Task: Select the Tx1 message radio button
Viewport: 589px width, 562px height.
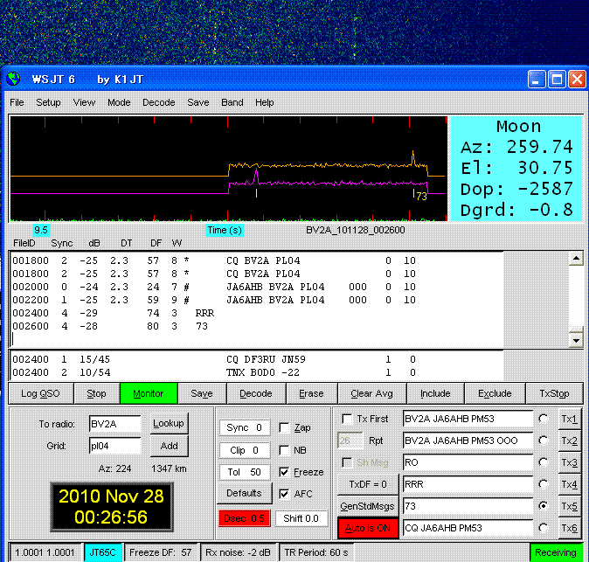Action: pyautogui.click(x=544, y=419)
